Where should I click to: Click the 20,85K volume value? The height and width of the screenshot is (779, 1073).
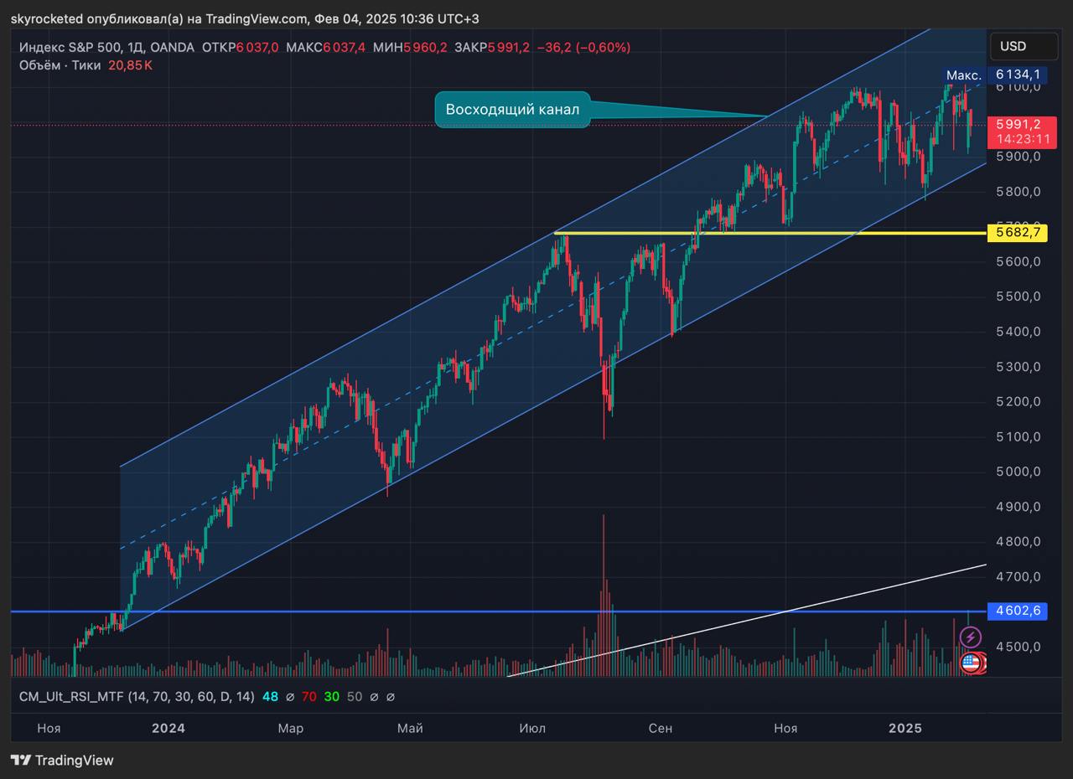[x=131, y=65]
